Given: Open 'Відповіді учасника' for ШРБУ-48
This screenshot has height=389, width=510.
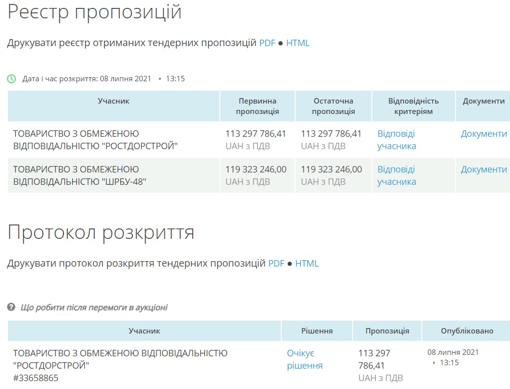Looking at the screenshot, I should coord(397,175).
